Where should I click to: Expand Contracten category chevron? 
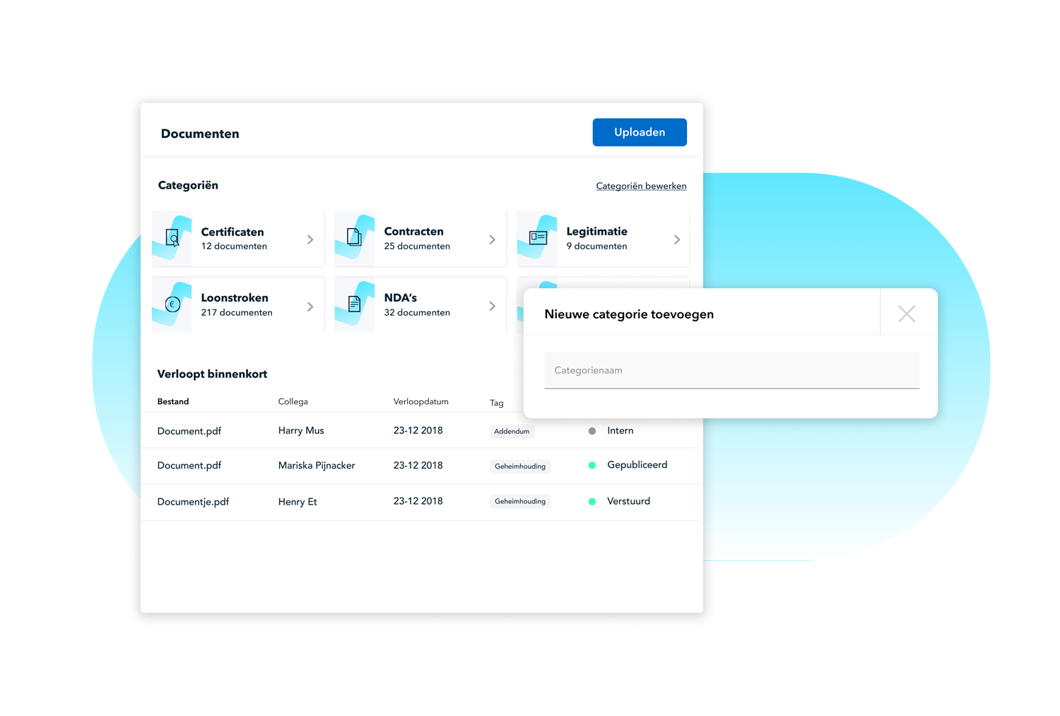point(493,240)
